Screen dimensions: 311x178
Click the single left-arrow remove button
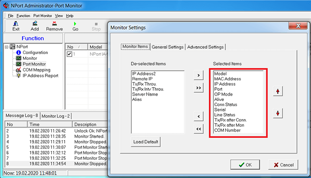(x=199, y=116)
